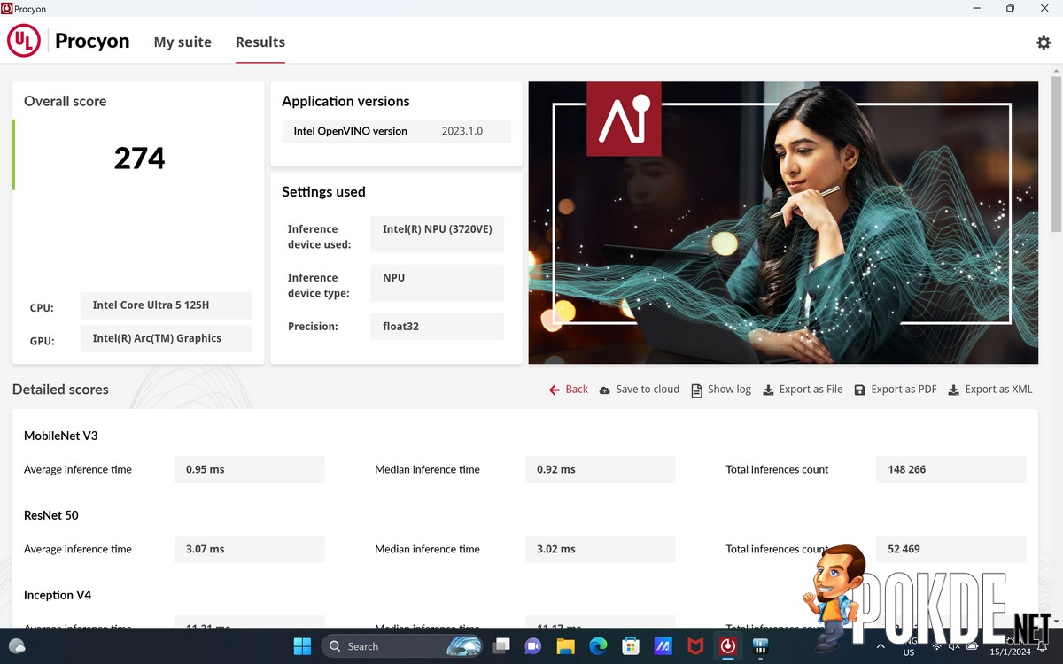Click the NPU inference device type value
The image size is (1063, 664).
coord(438,283)
